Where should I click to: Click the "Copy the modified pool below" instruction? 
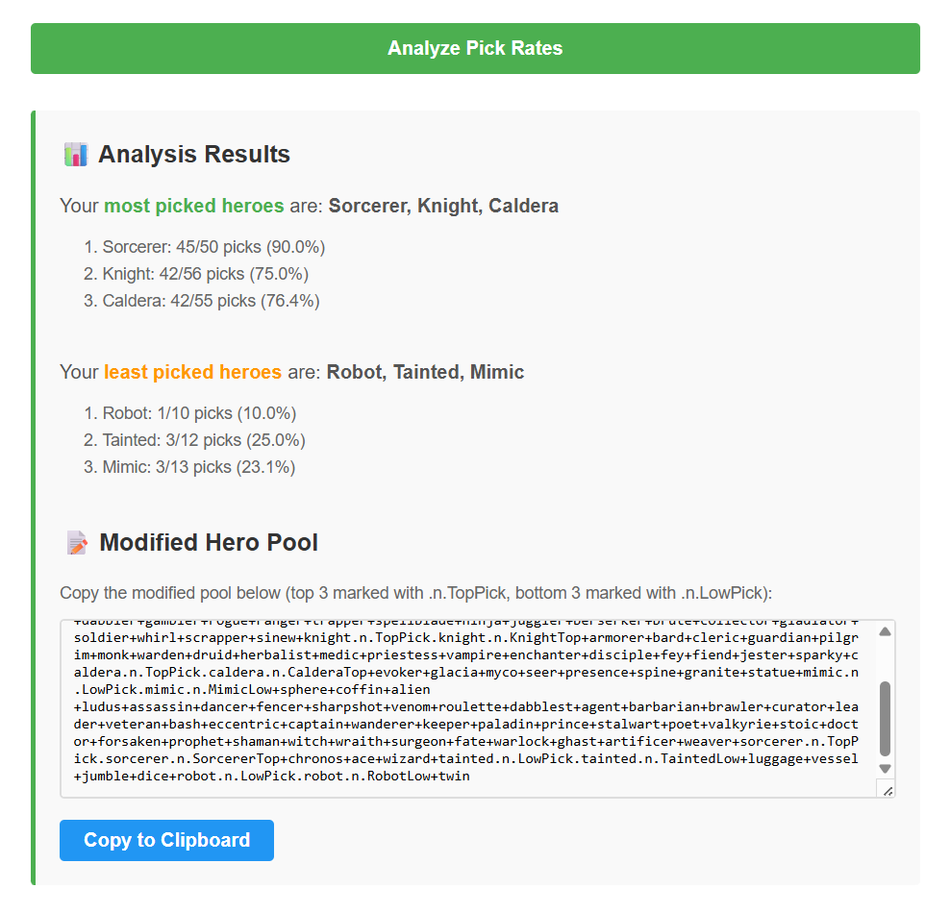[x=415, y=592]
